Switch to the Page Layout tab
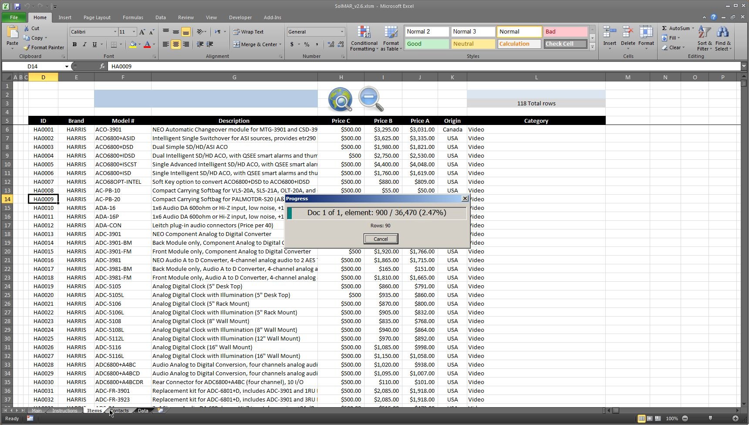Image resolution: width=749 pixels, height=425 pixels. tap(97, 17)
